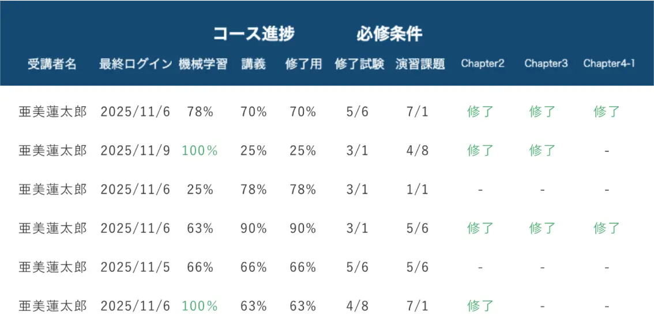Open the 必修条件 group heading
The width and height of the screenshot is (654, 335).
point(389,34)
